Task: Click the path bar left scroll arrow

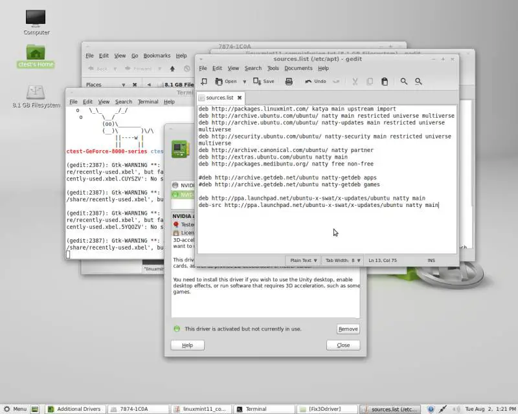Action: point(149,85)
